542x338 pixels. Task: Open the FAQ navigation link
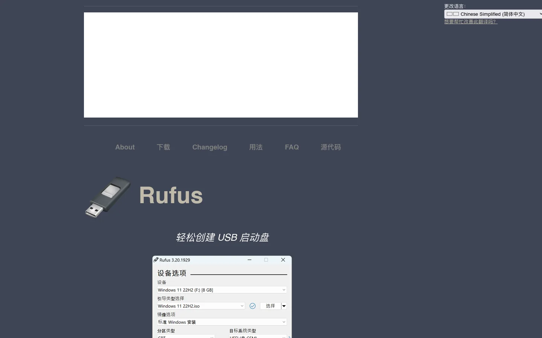click(292, 147)
